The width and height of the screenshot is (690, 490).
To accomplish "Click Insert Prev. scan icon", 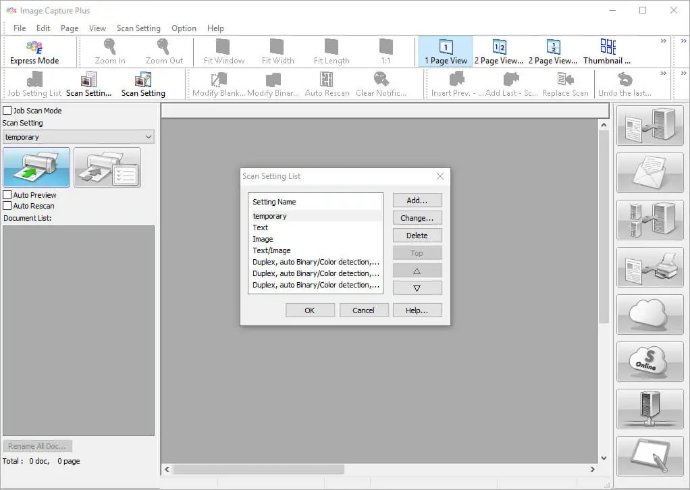I will click(x=457, y=84).
